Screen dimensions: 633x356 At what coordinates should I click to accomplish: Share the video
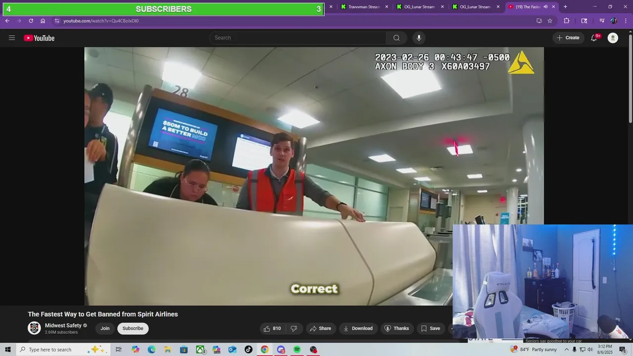tap(320, 328)
